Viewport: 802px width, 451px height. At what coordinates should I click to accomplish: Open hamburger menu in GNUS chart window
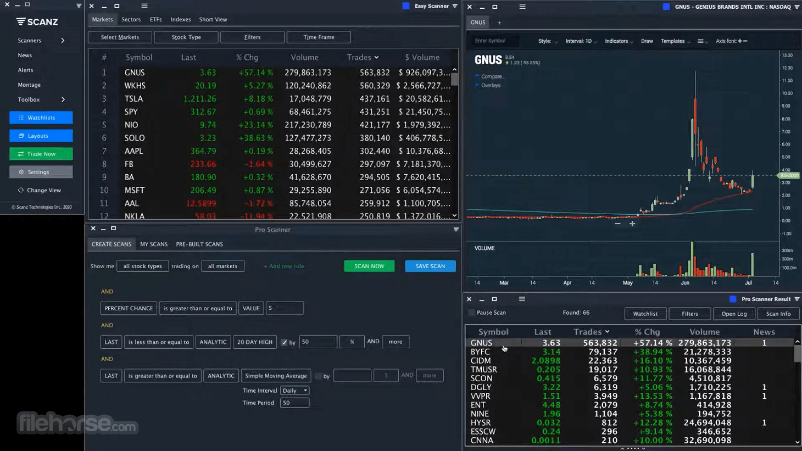click(522, 7)
